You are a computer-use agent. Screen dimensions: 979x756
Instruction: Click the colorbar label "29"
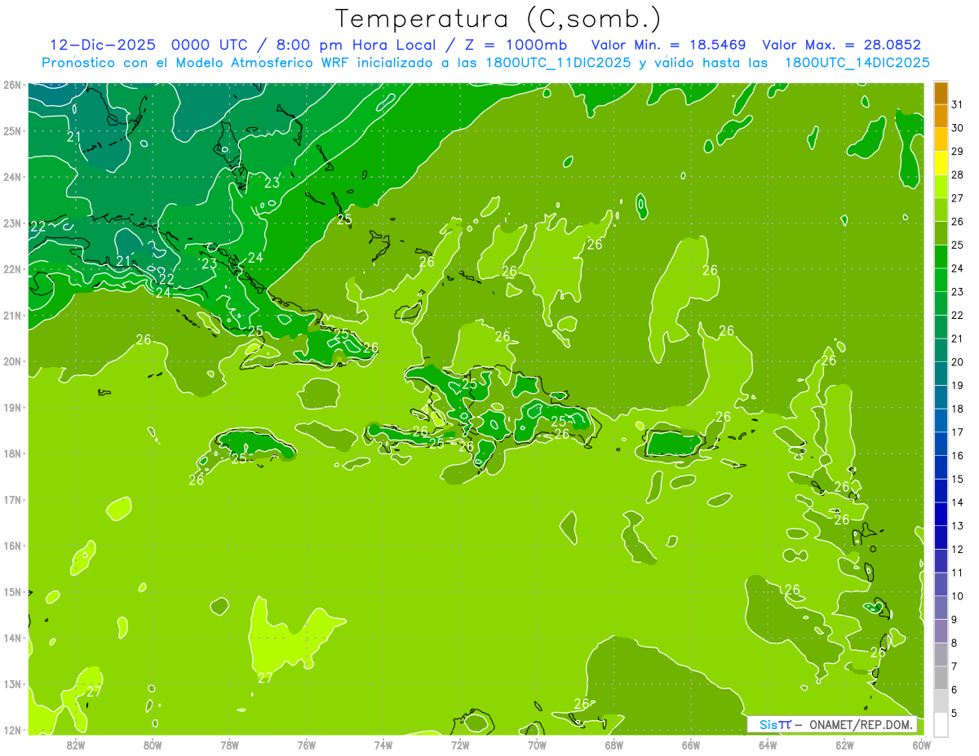[x=957, y=152]
